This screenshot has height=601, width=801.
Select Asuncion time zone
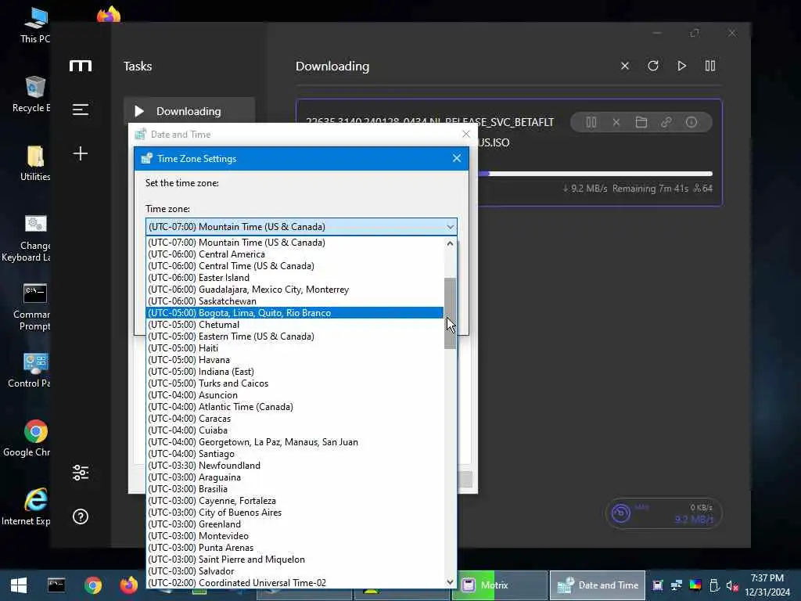coord(295,395)
